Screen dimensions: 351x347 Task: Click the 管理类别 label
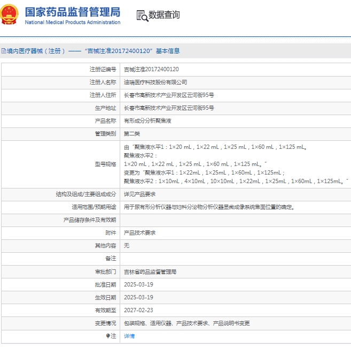(x=105, y=134)
